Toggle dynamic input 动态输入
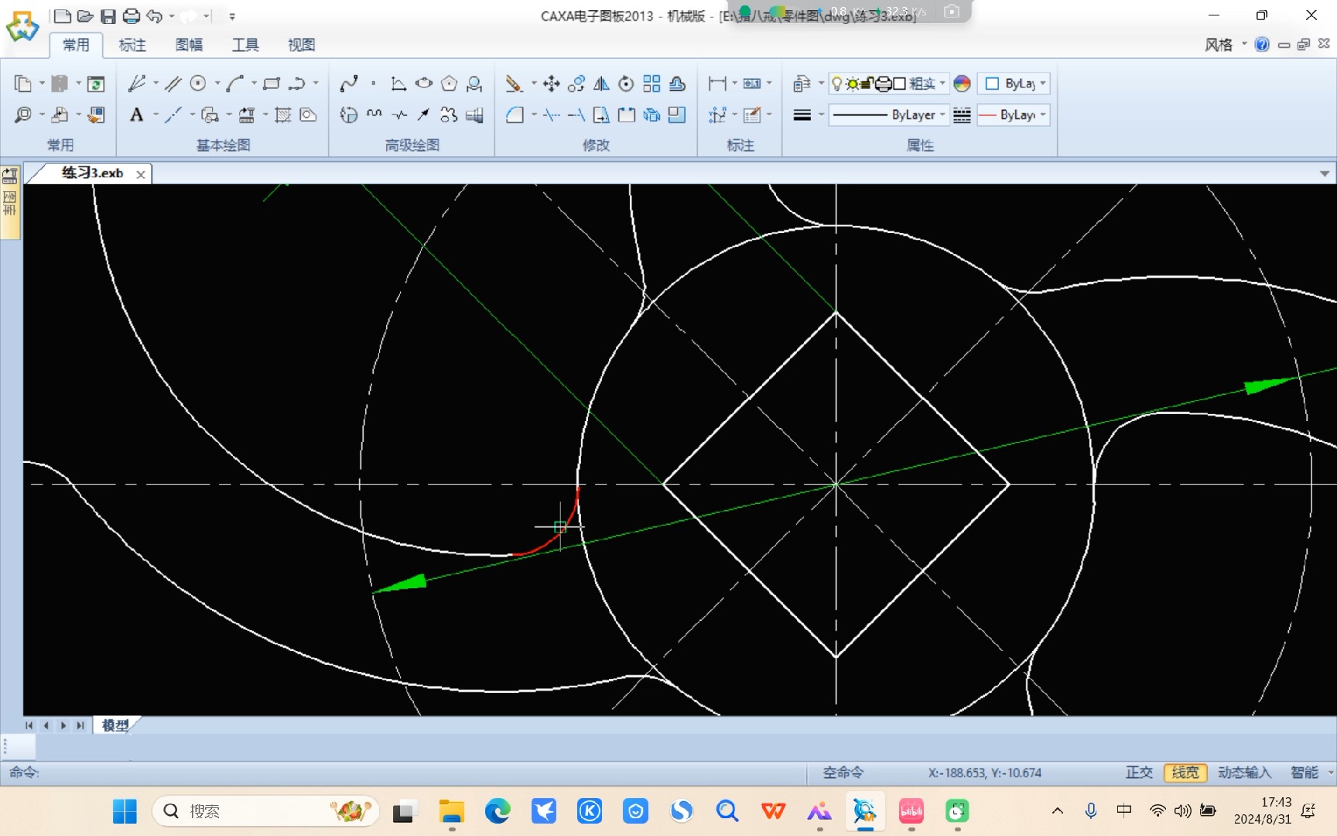Screen dimensions: 1337x836 (1244, 773)
